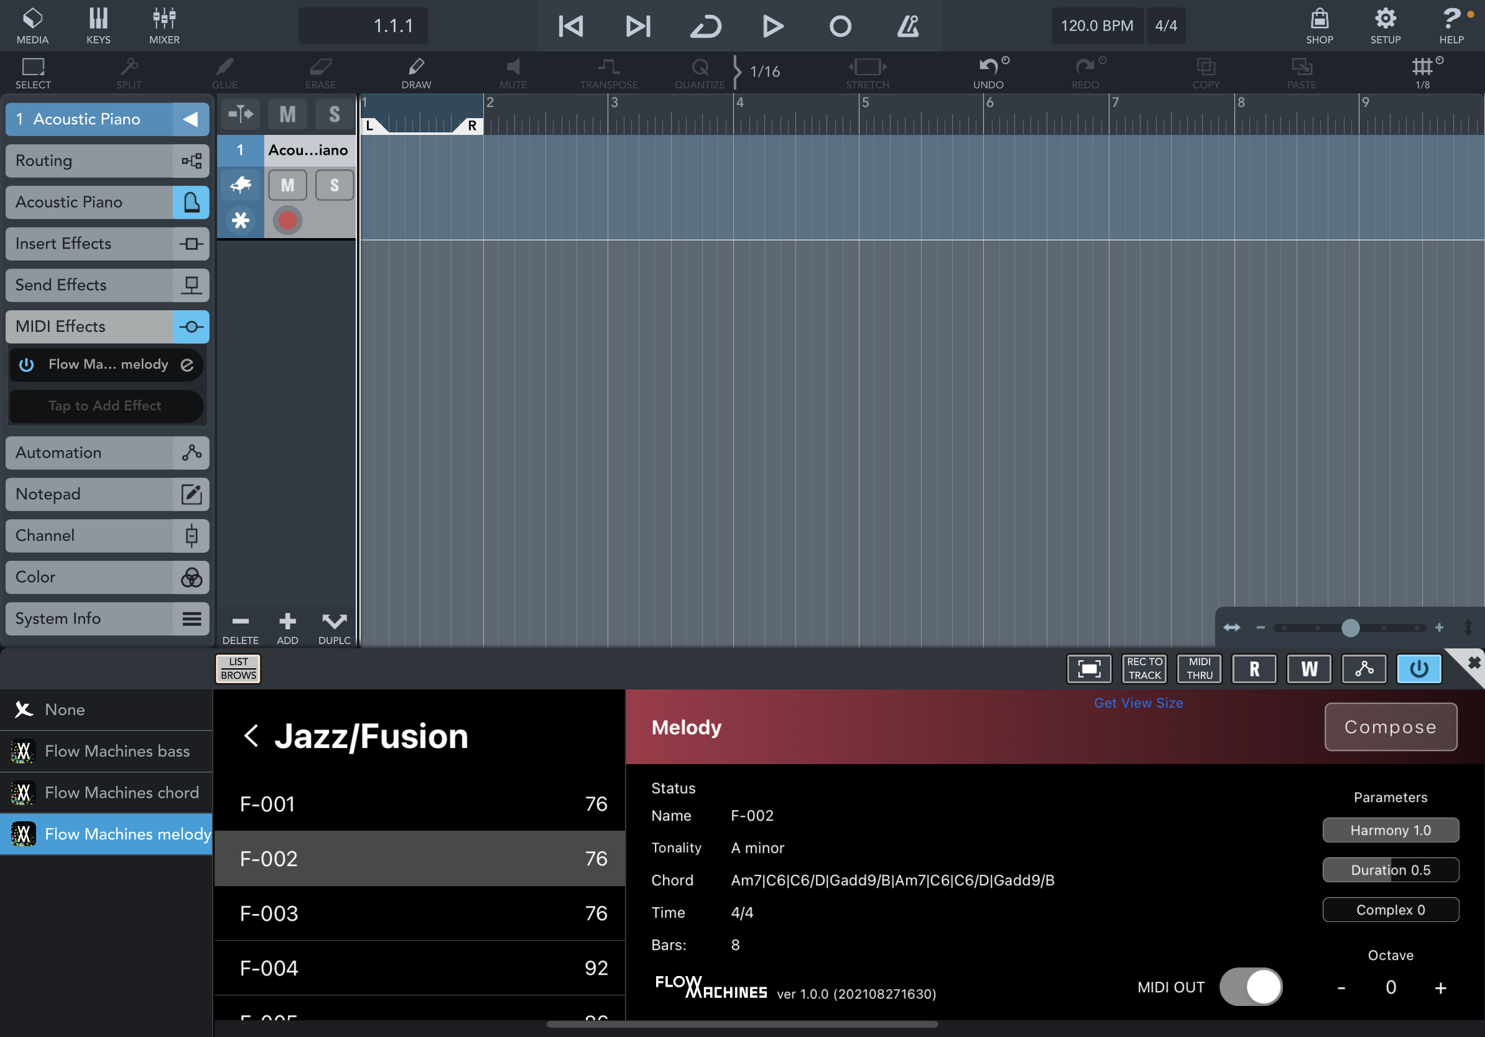Expand the Channel section
Screen dimensions: 1485x1037
coord(108,535)
